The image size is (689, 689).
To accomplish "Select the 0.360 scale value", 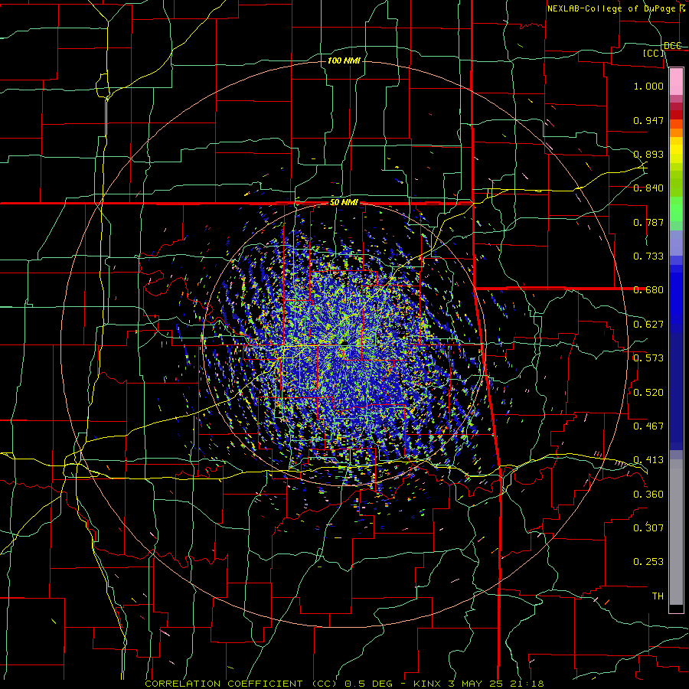I will (x=648, y=495).
